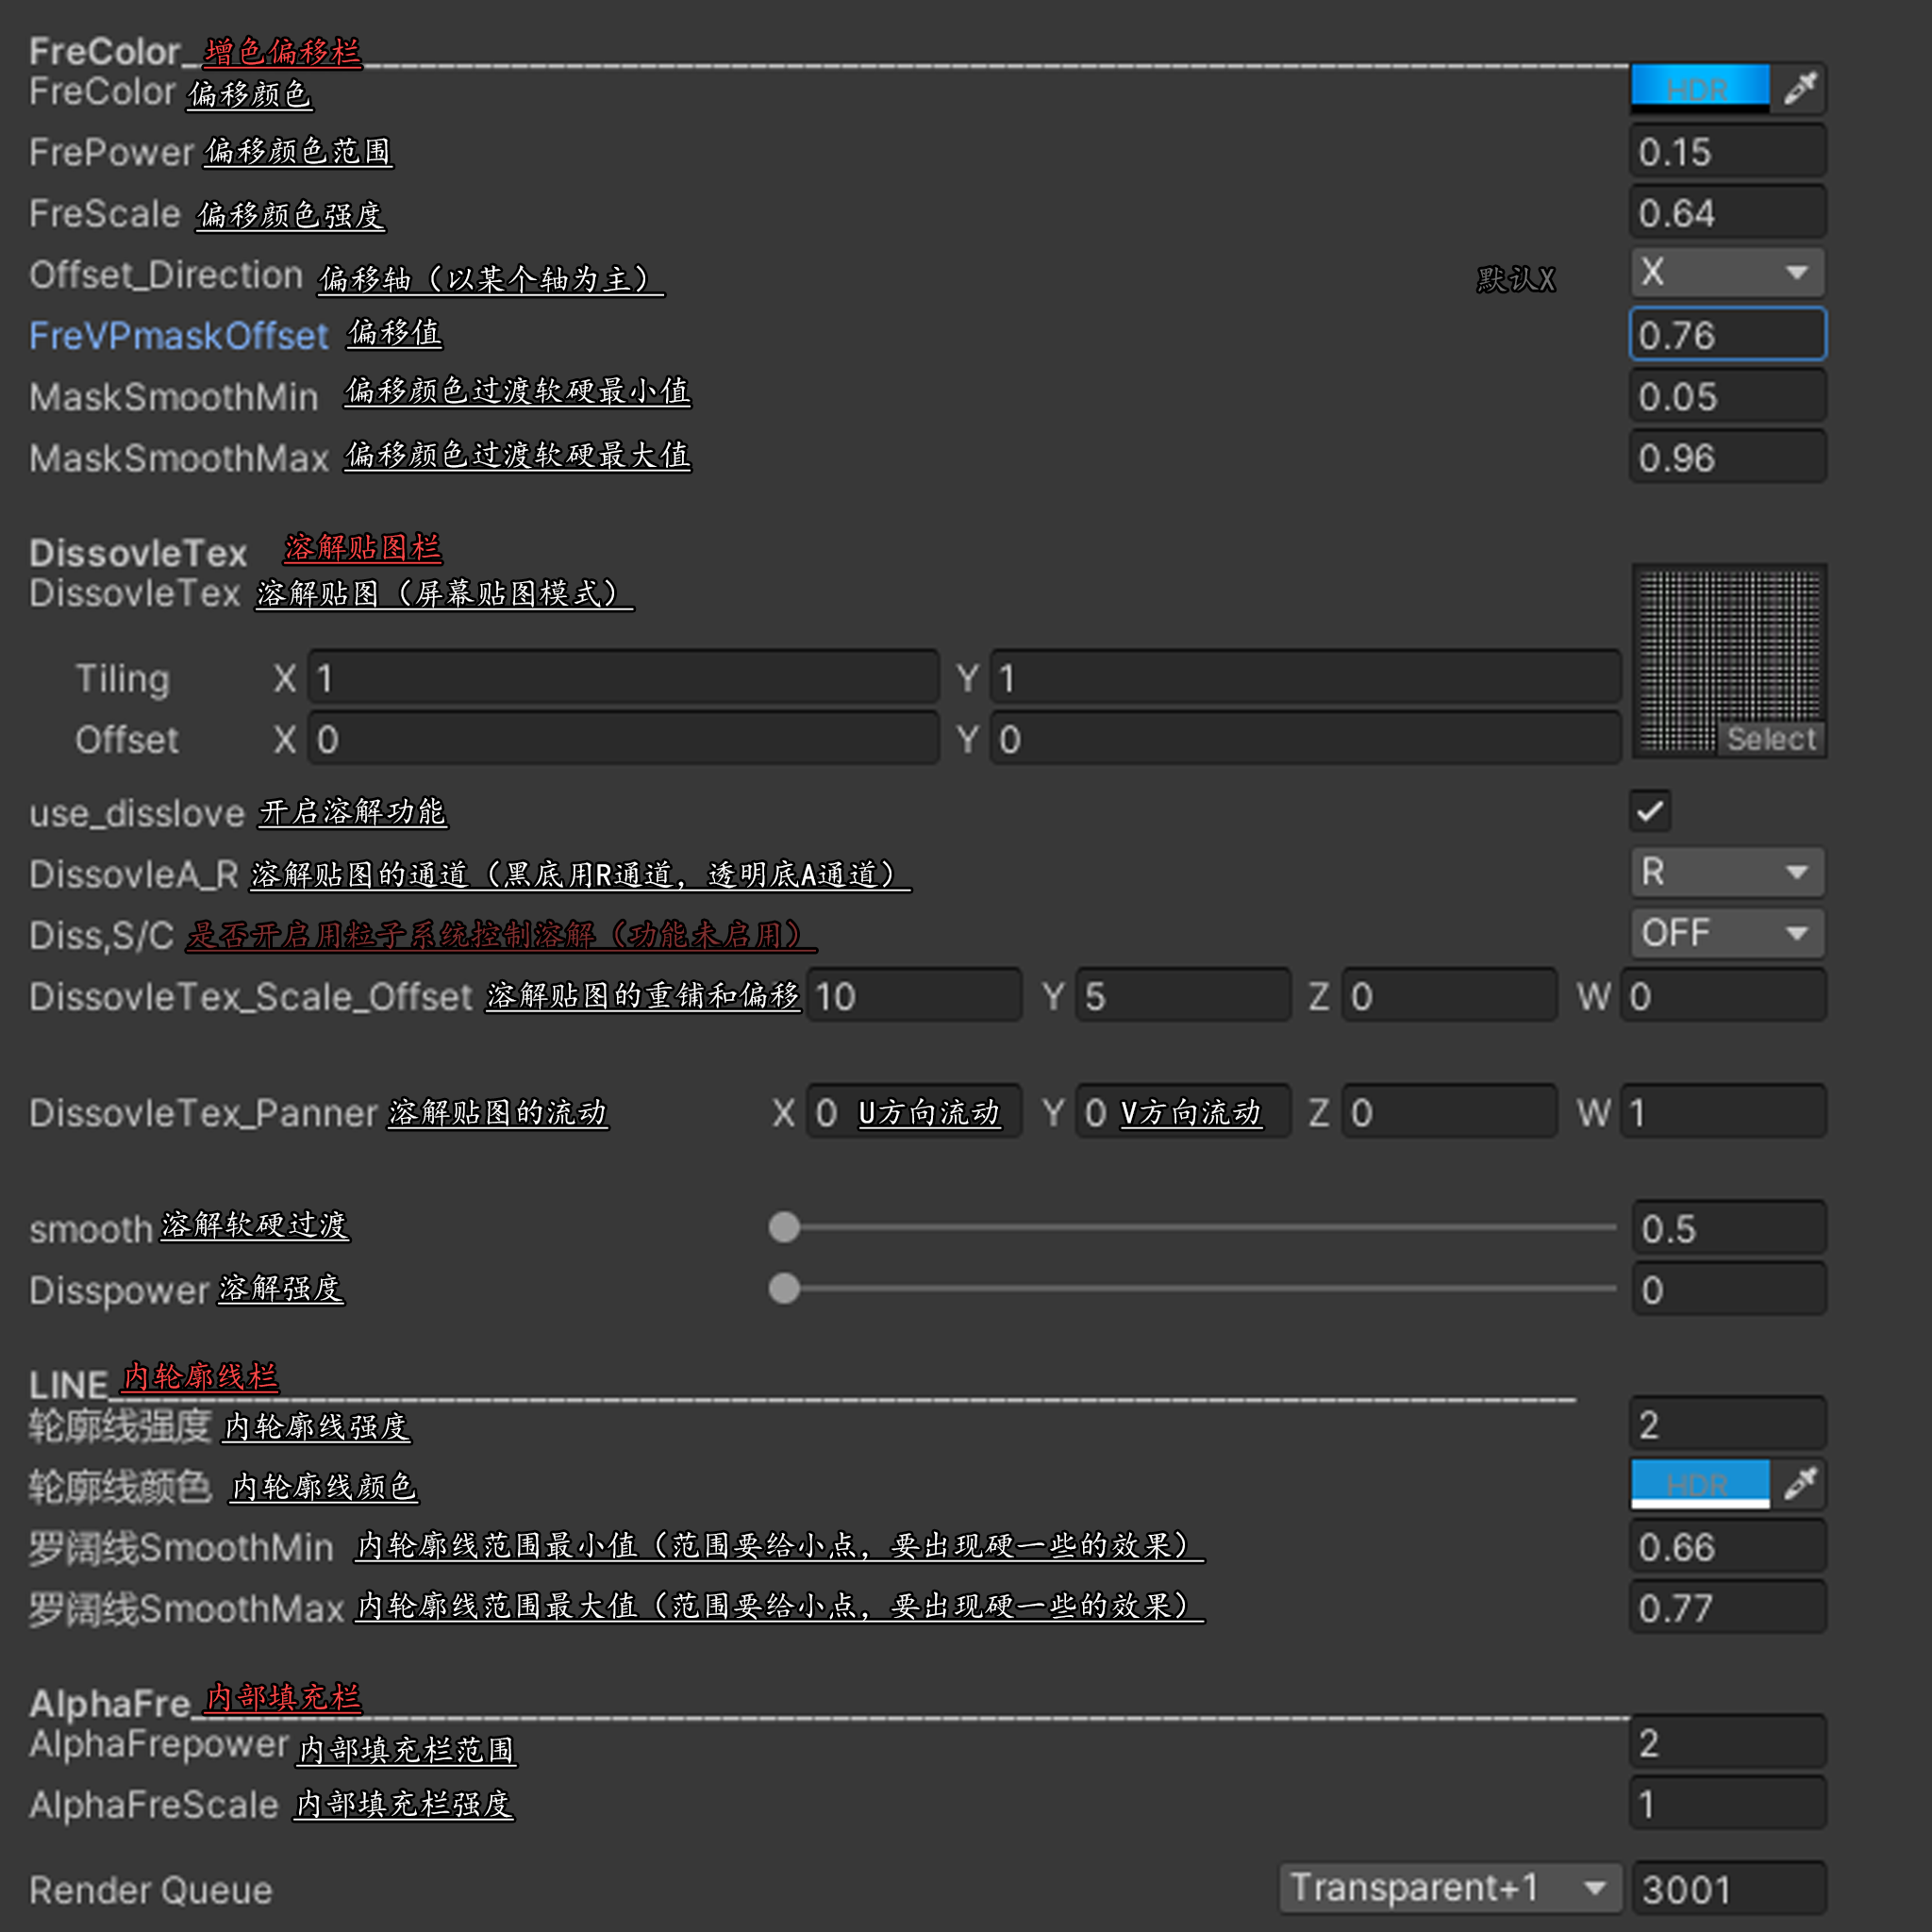Click the Disspower slider handle
Screen dimensions: 1932x1932
pos(784,1288)
